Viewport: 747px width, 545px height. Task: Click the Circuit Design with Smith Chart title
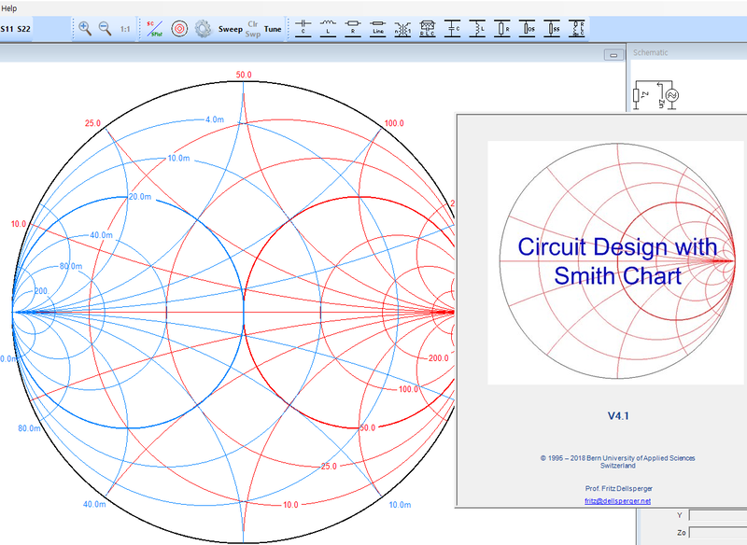point(618,261)
